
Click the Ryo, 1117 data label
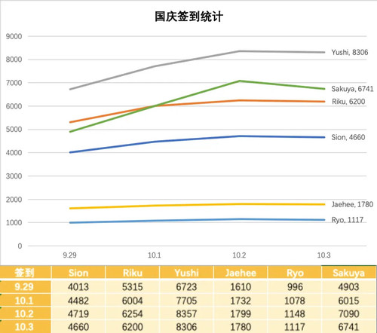pos(348,220)
